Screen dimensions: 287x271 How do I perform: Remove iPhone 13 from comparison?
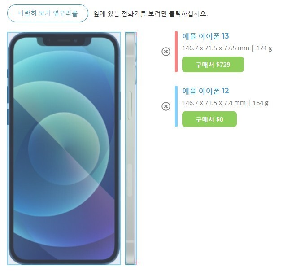166,52
